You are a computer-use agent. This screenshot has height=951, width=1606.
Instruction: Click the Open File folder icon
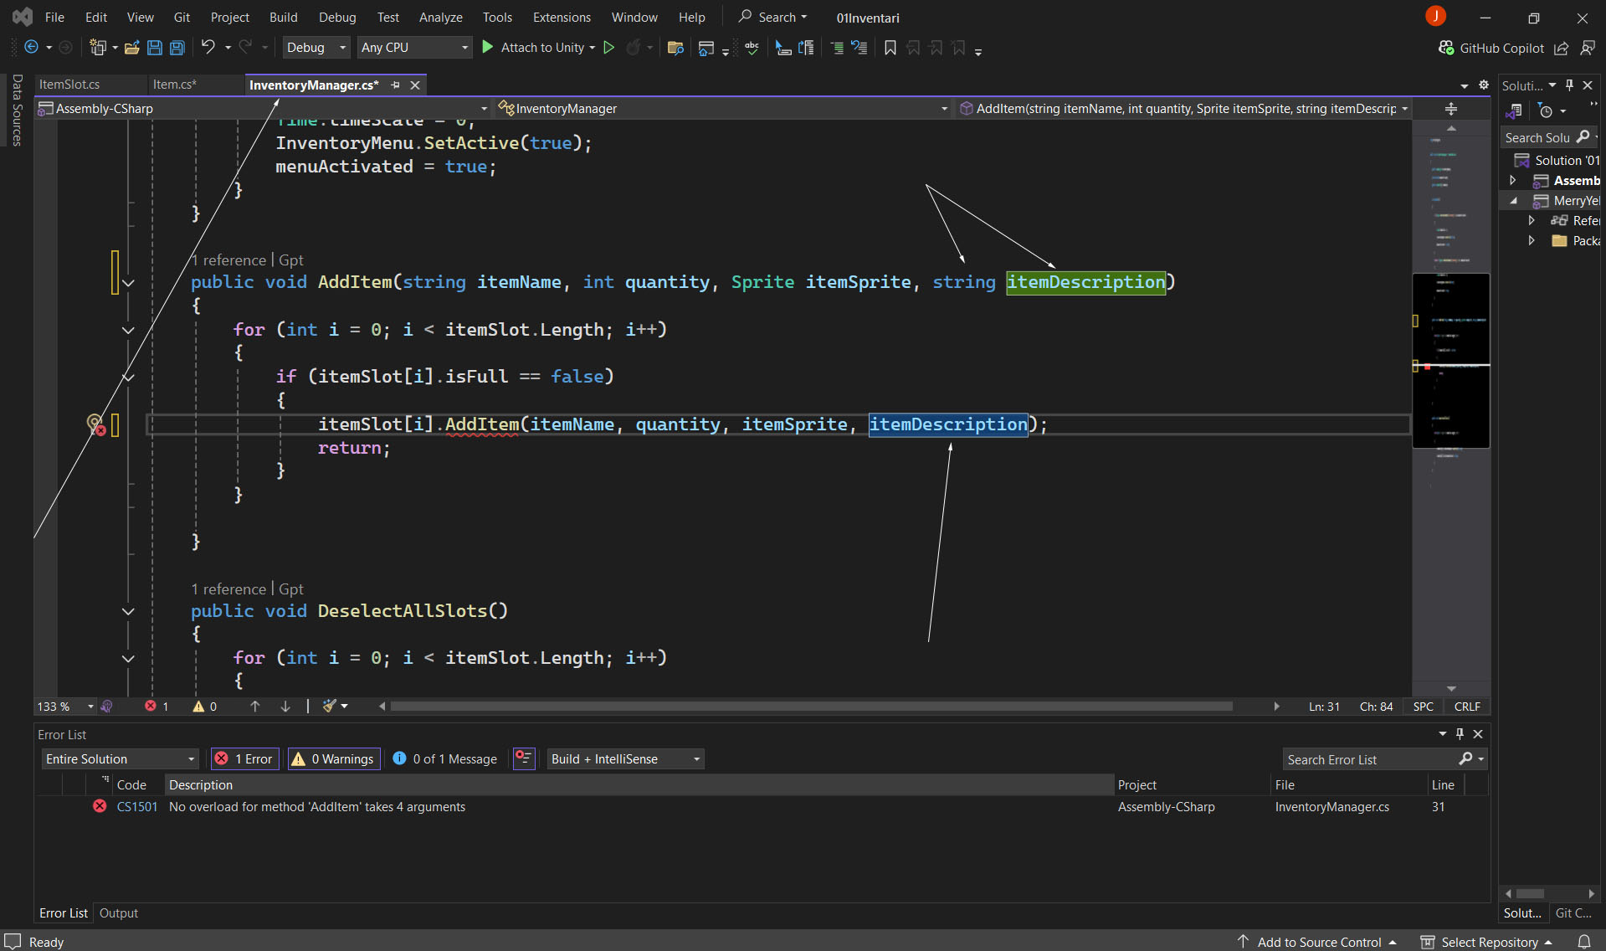coord(131,48)
